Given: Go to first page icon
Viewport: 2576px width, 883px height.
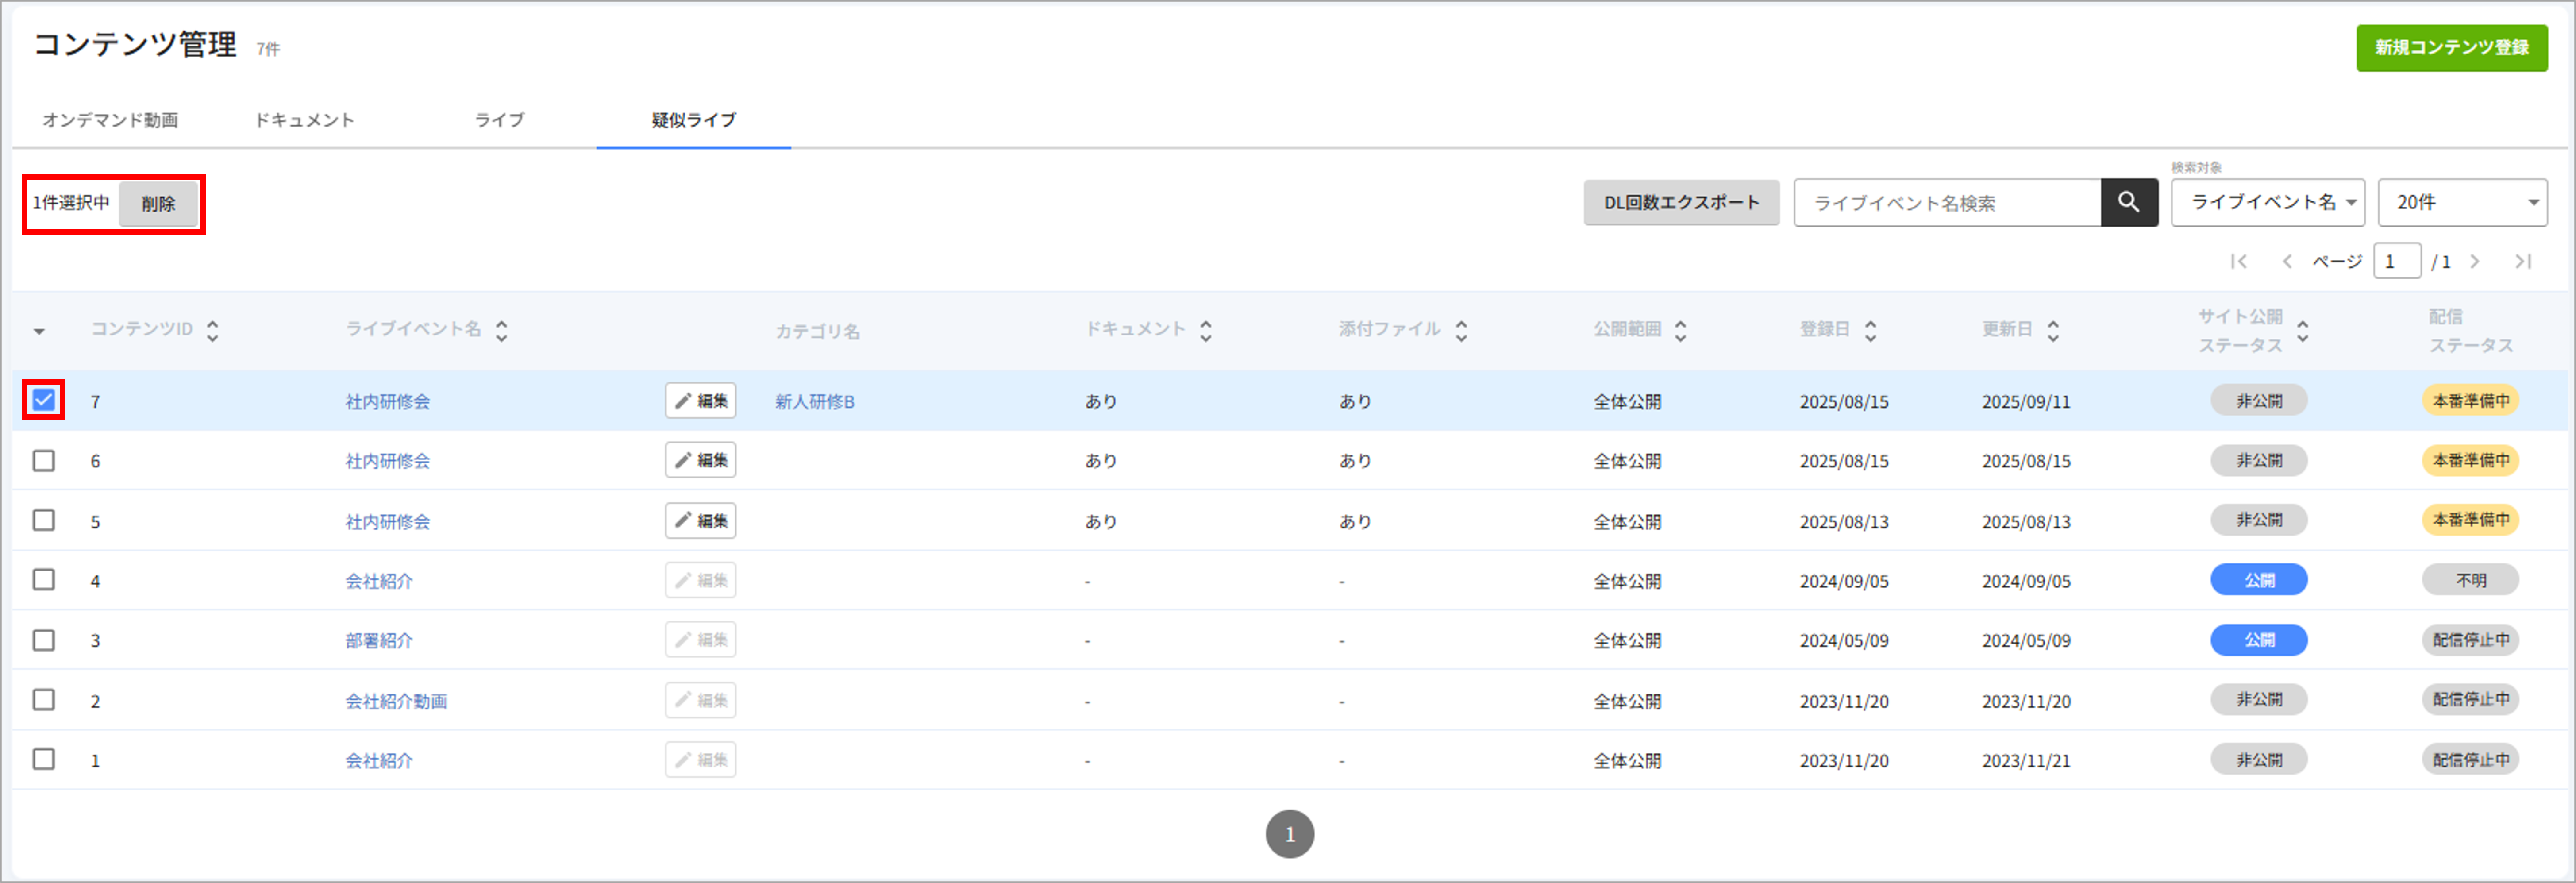Looking at the screenshot, I should [x=2239, y=262].
